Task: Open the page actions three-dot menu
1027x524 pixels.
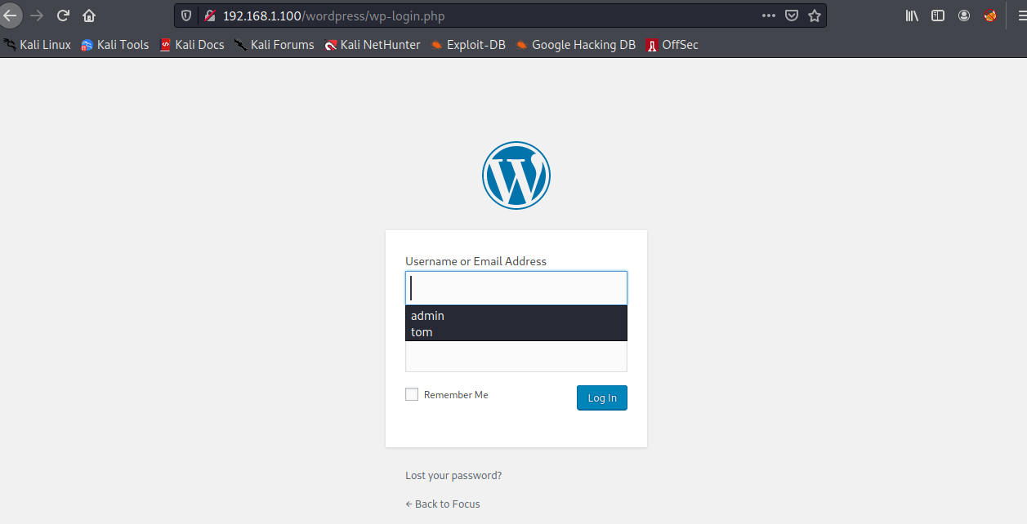Action: point(769,16)
